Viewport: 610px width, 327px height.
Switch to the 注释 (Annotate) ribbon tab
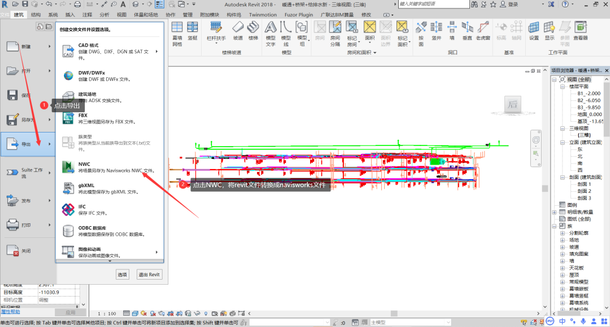click(87, 15)
